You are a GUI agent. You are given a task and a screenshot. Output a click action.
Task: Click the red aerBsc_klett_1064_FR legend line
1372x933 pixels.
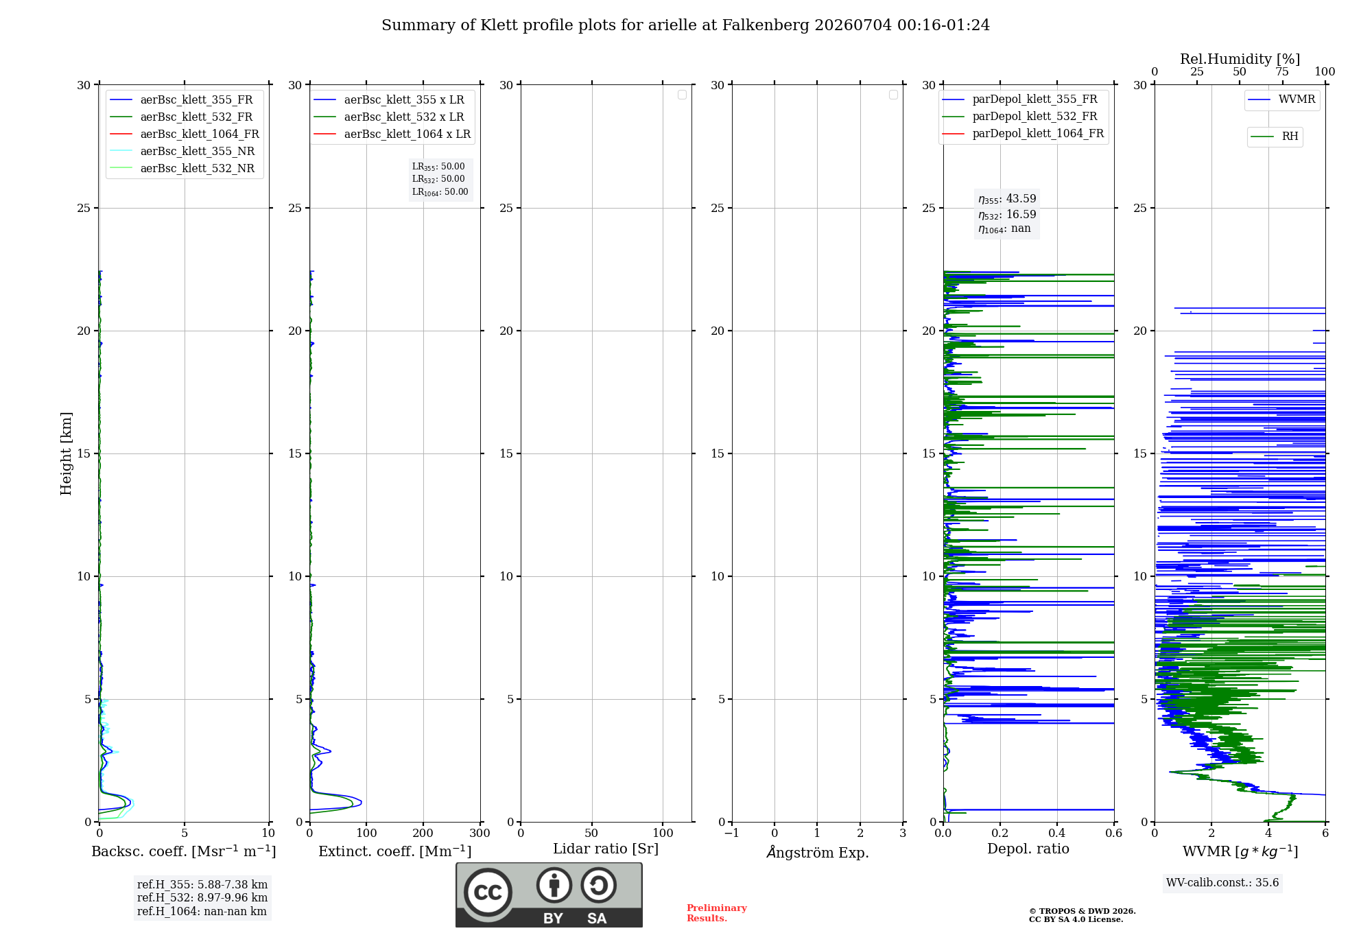[121, 134]
